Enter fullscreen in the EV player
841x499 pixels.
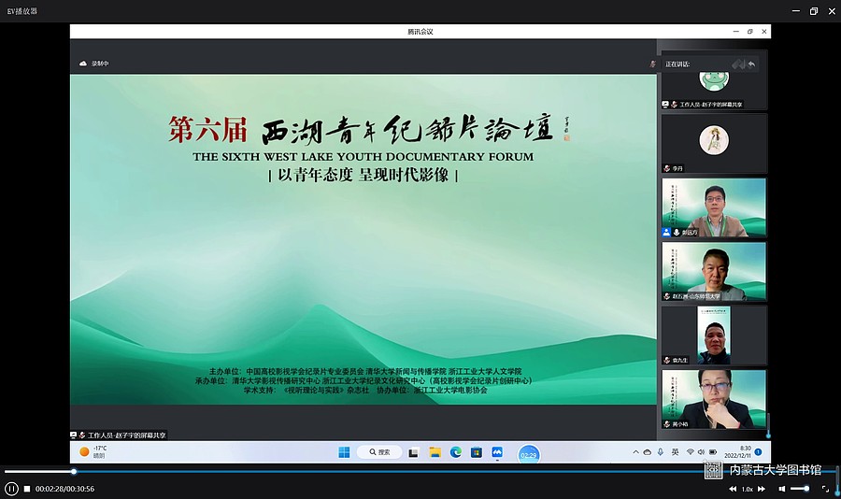[x=825, y=489]
